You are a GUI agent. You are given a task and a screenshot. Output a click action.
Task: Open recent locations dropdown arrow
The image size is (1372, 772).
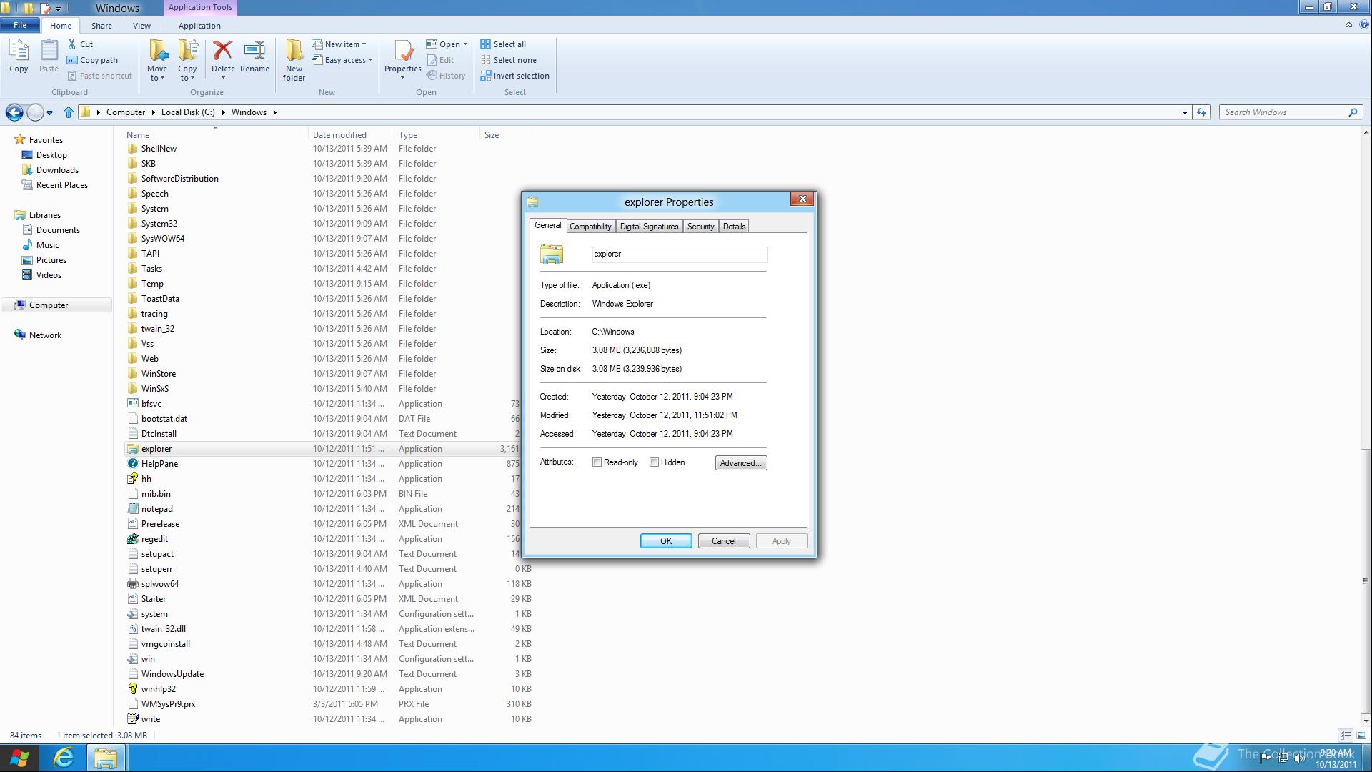[x=49, y=112]
